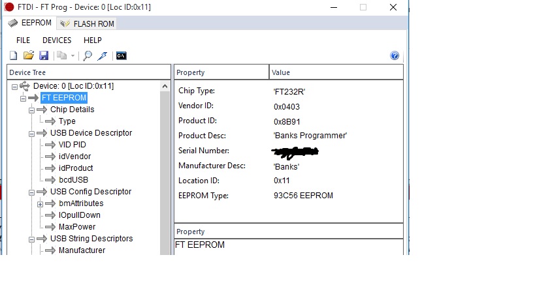Open a template with the folder icon

click(x=29, y=55)
